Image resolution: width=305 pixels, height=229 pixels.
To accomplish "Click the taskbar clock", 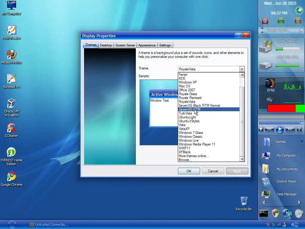I will click(x=295, y=225).
